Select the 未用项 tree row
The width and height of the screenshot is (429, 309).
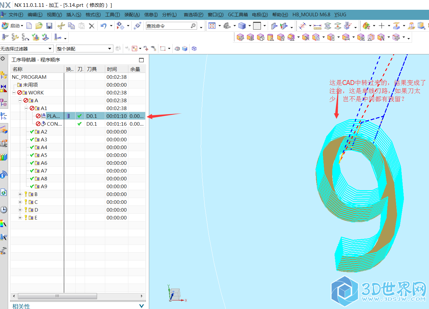(78, 85)
